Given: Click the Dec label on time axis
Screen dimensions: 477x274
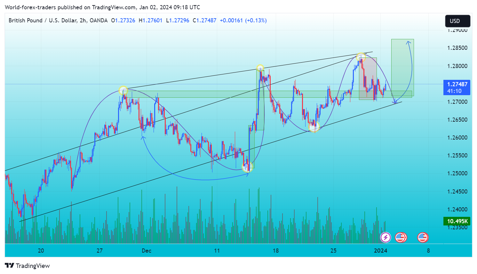Looking at the screenshot, I should coord(147,251).
